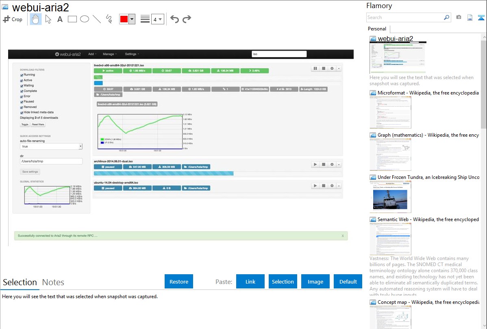This screenshot has width=487, height=329.
Task: Select the freehand scribble tool
Action: pos(109,19)
